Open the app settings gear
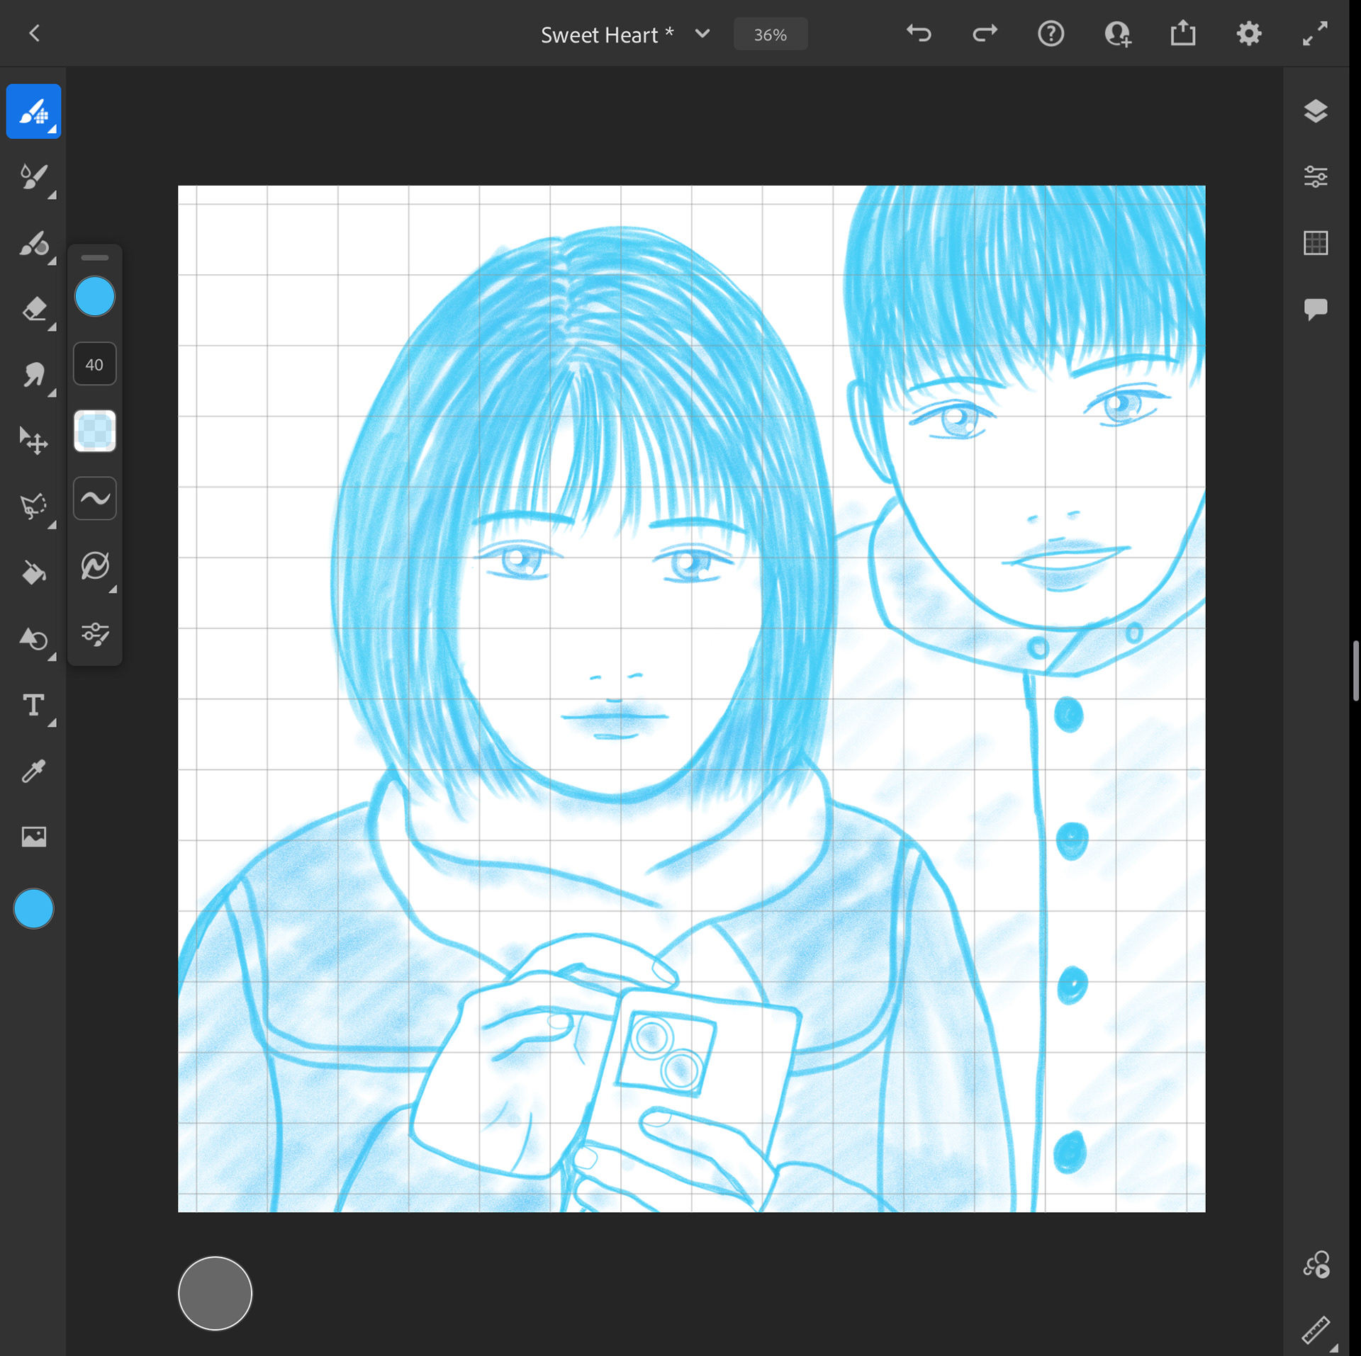 [1248, 34]
